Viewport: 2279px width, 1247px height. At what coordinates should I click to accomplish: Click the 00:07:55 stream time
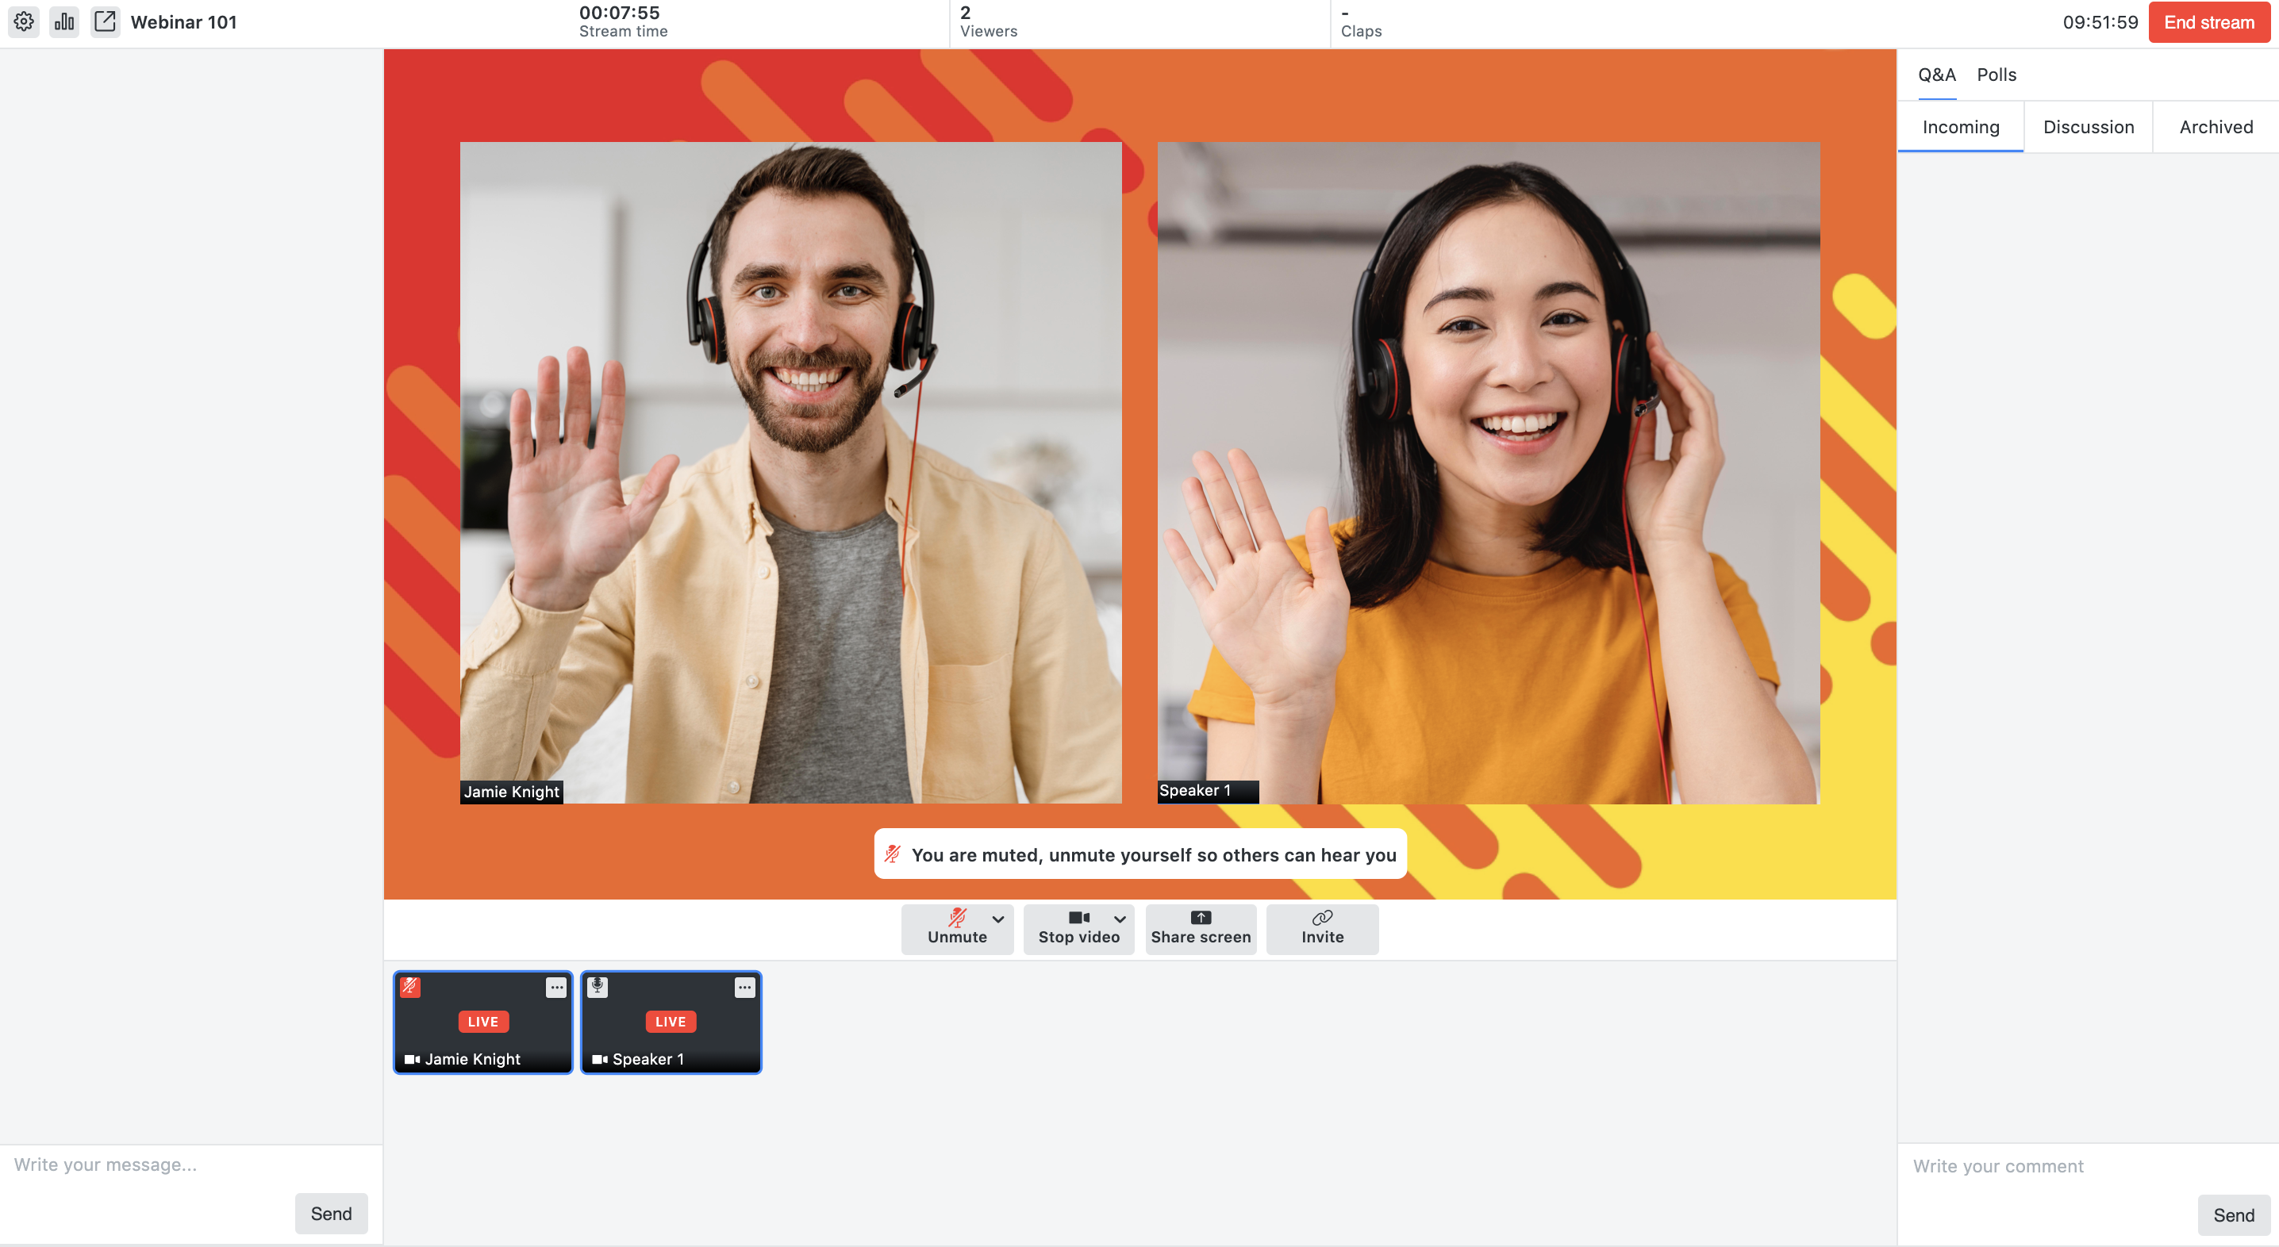pos(619,13)
